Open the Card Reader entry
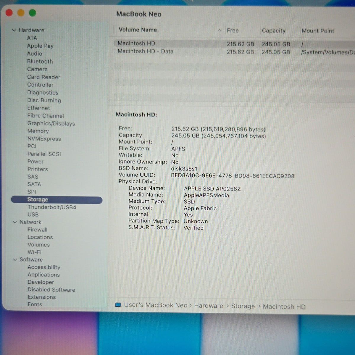This screenshot has height=355, width=355. (x=44, y=77)
